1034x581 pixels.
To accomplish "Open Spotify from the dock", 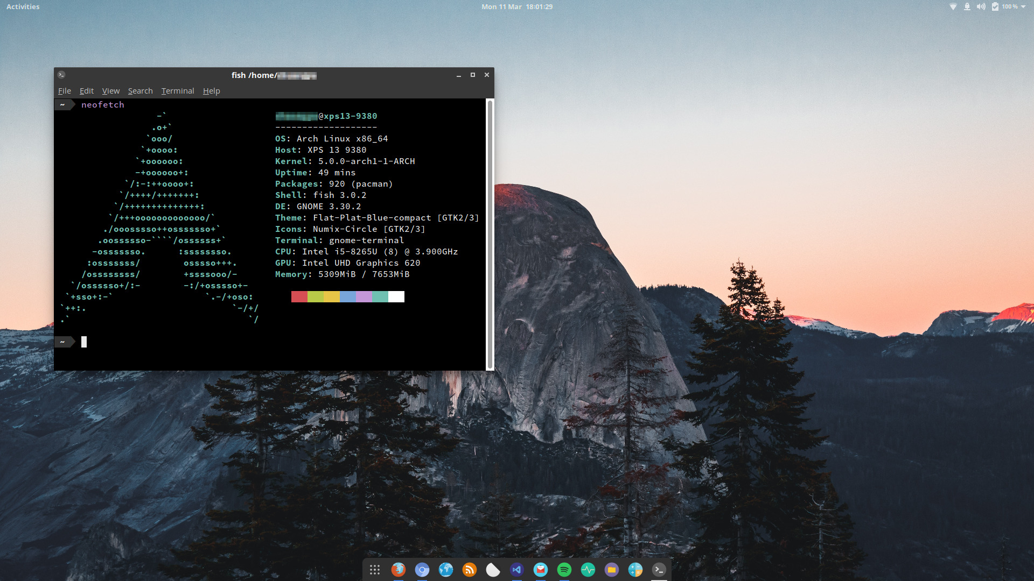I will (x=564, y=570).
